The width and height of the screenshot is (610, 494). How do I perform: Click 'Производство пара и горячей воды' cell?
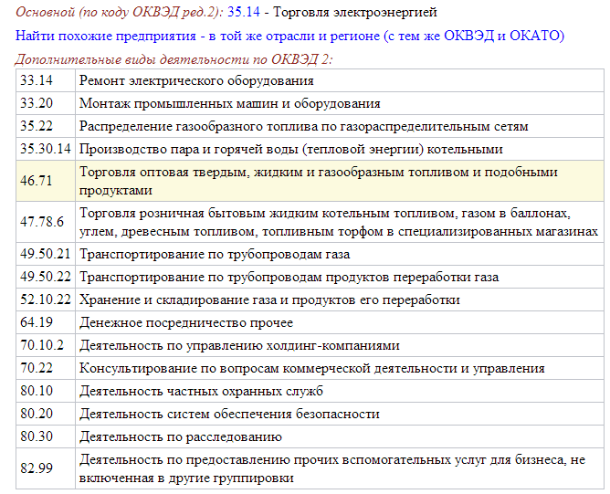pyautogui.click(x=339, y=149)
